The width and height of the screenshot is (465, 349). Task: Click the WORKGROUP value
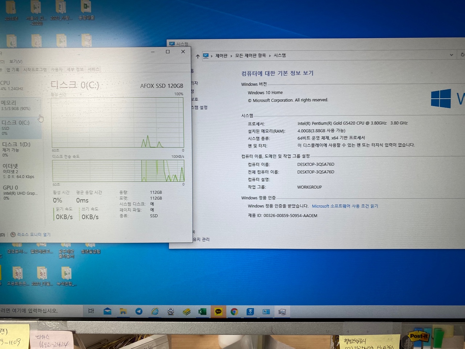310,187
